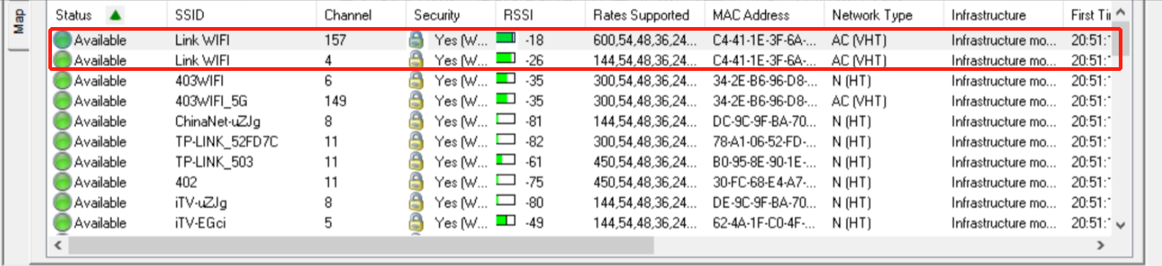
Task: Click the status icon for iTV-EGci
Action: coord(62,223)
